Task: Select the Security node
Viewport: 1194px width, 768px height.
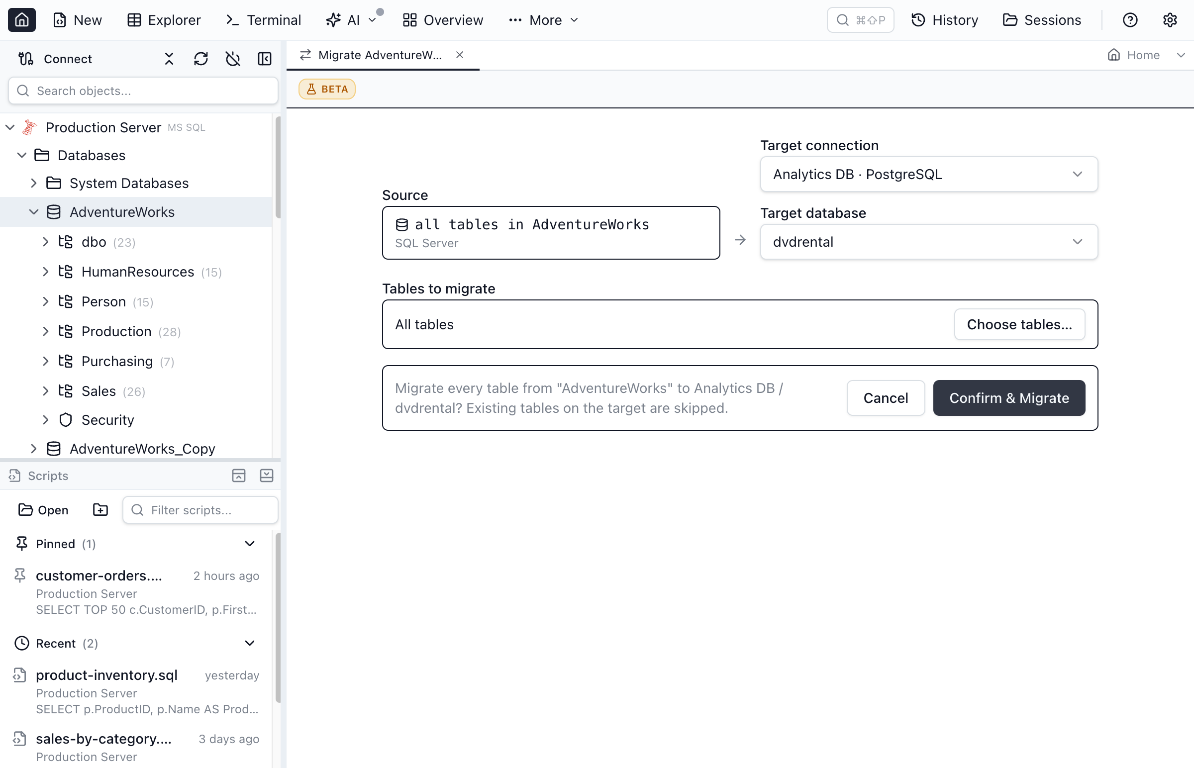Action: tap(136, 420)
